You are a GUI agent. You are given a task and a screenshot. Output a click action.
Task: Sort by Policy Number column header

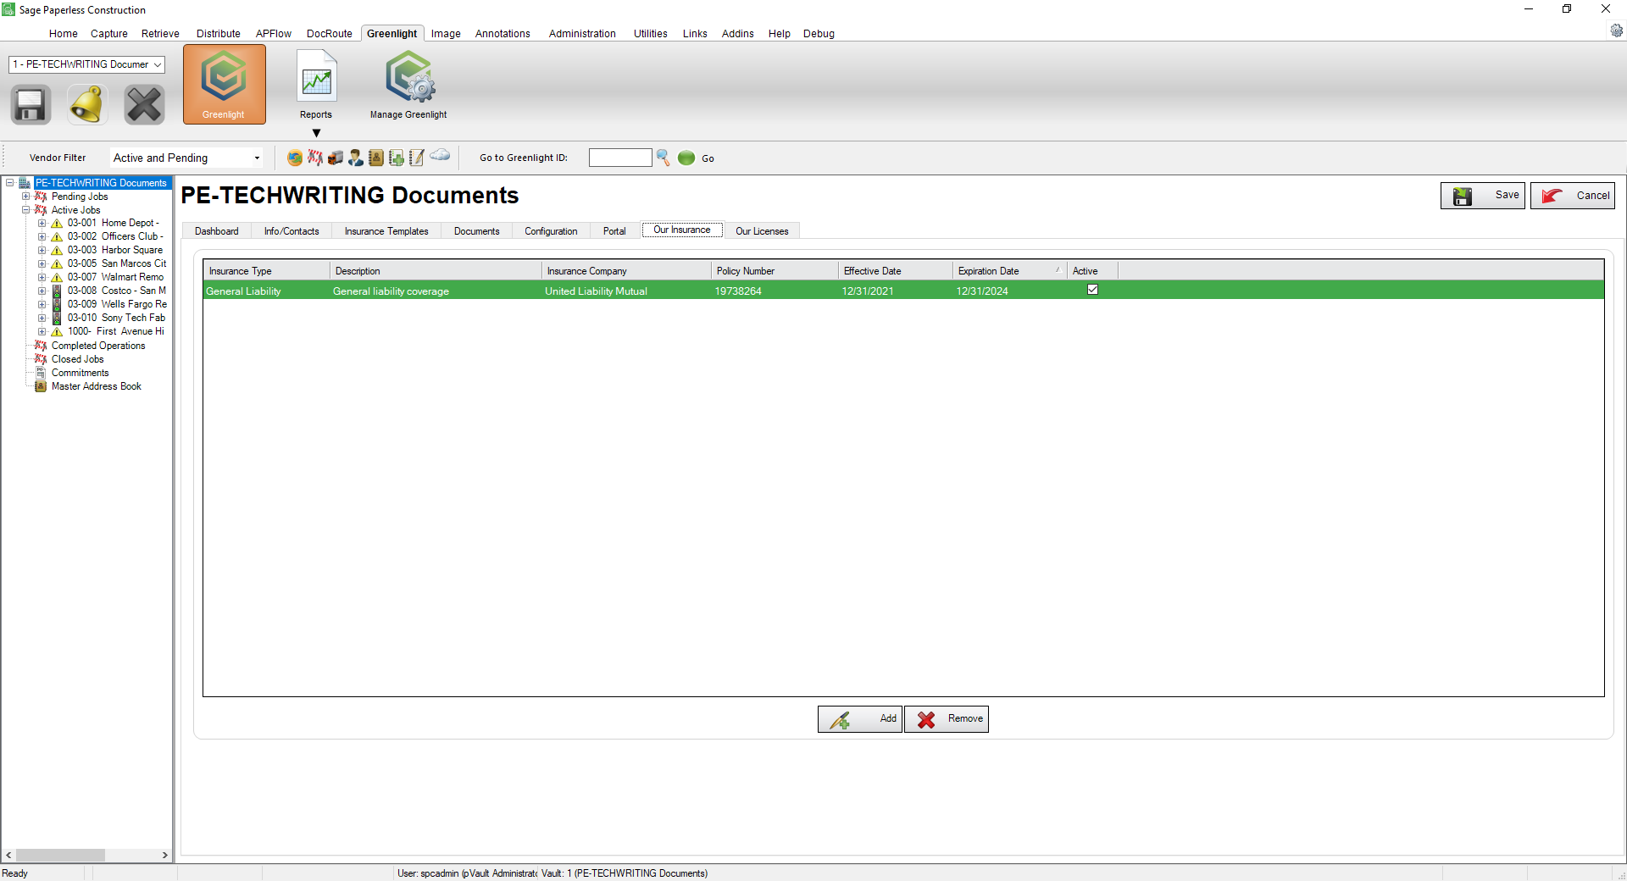pyautogui.click(x=775, y=271)
